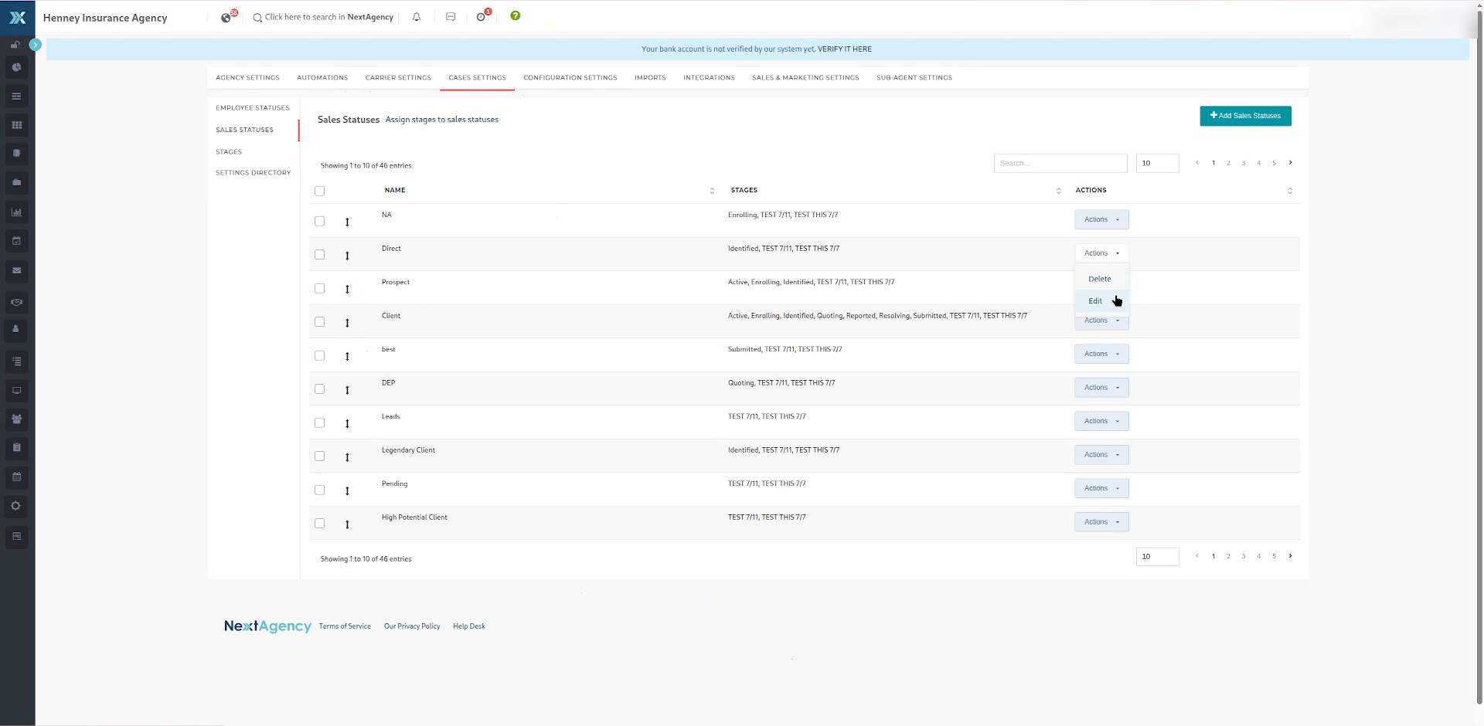Click next page arrow in bottom pagination
The width and height of the screenshot is (1484, 726).
click(1290, 556)
